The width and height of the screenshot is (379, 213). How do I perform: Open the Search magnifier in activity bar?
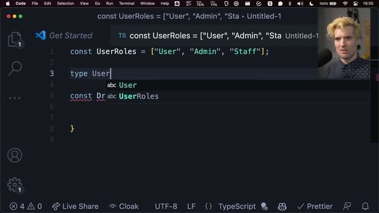point(15,68)
